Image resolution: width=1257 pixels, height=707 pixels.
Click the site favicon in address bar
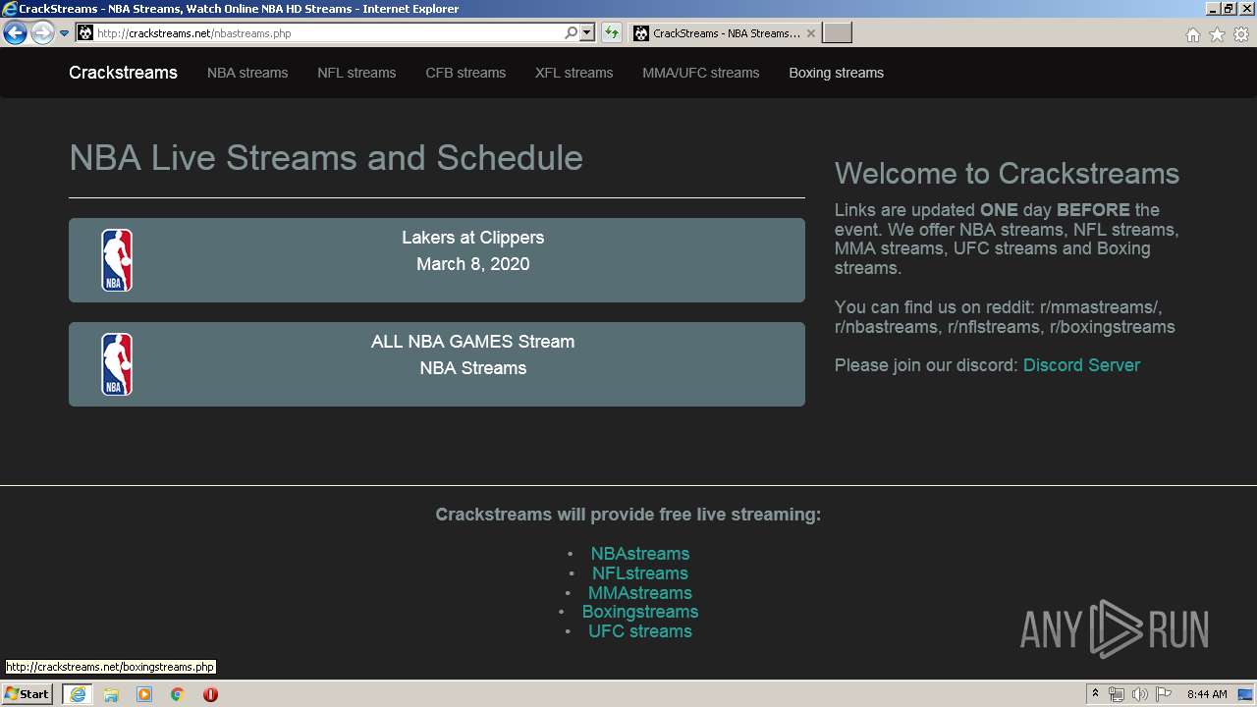coord(85,33)
